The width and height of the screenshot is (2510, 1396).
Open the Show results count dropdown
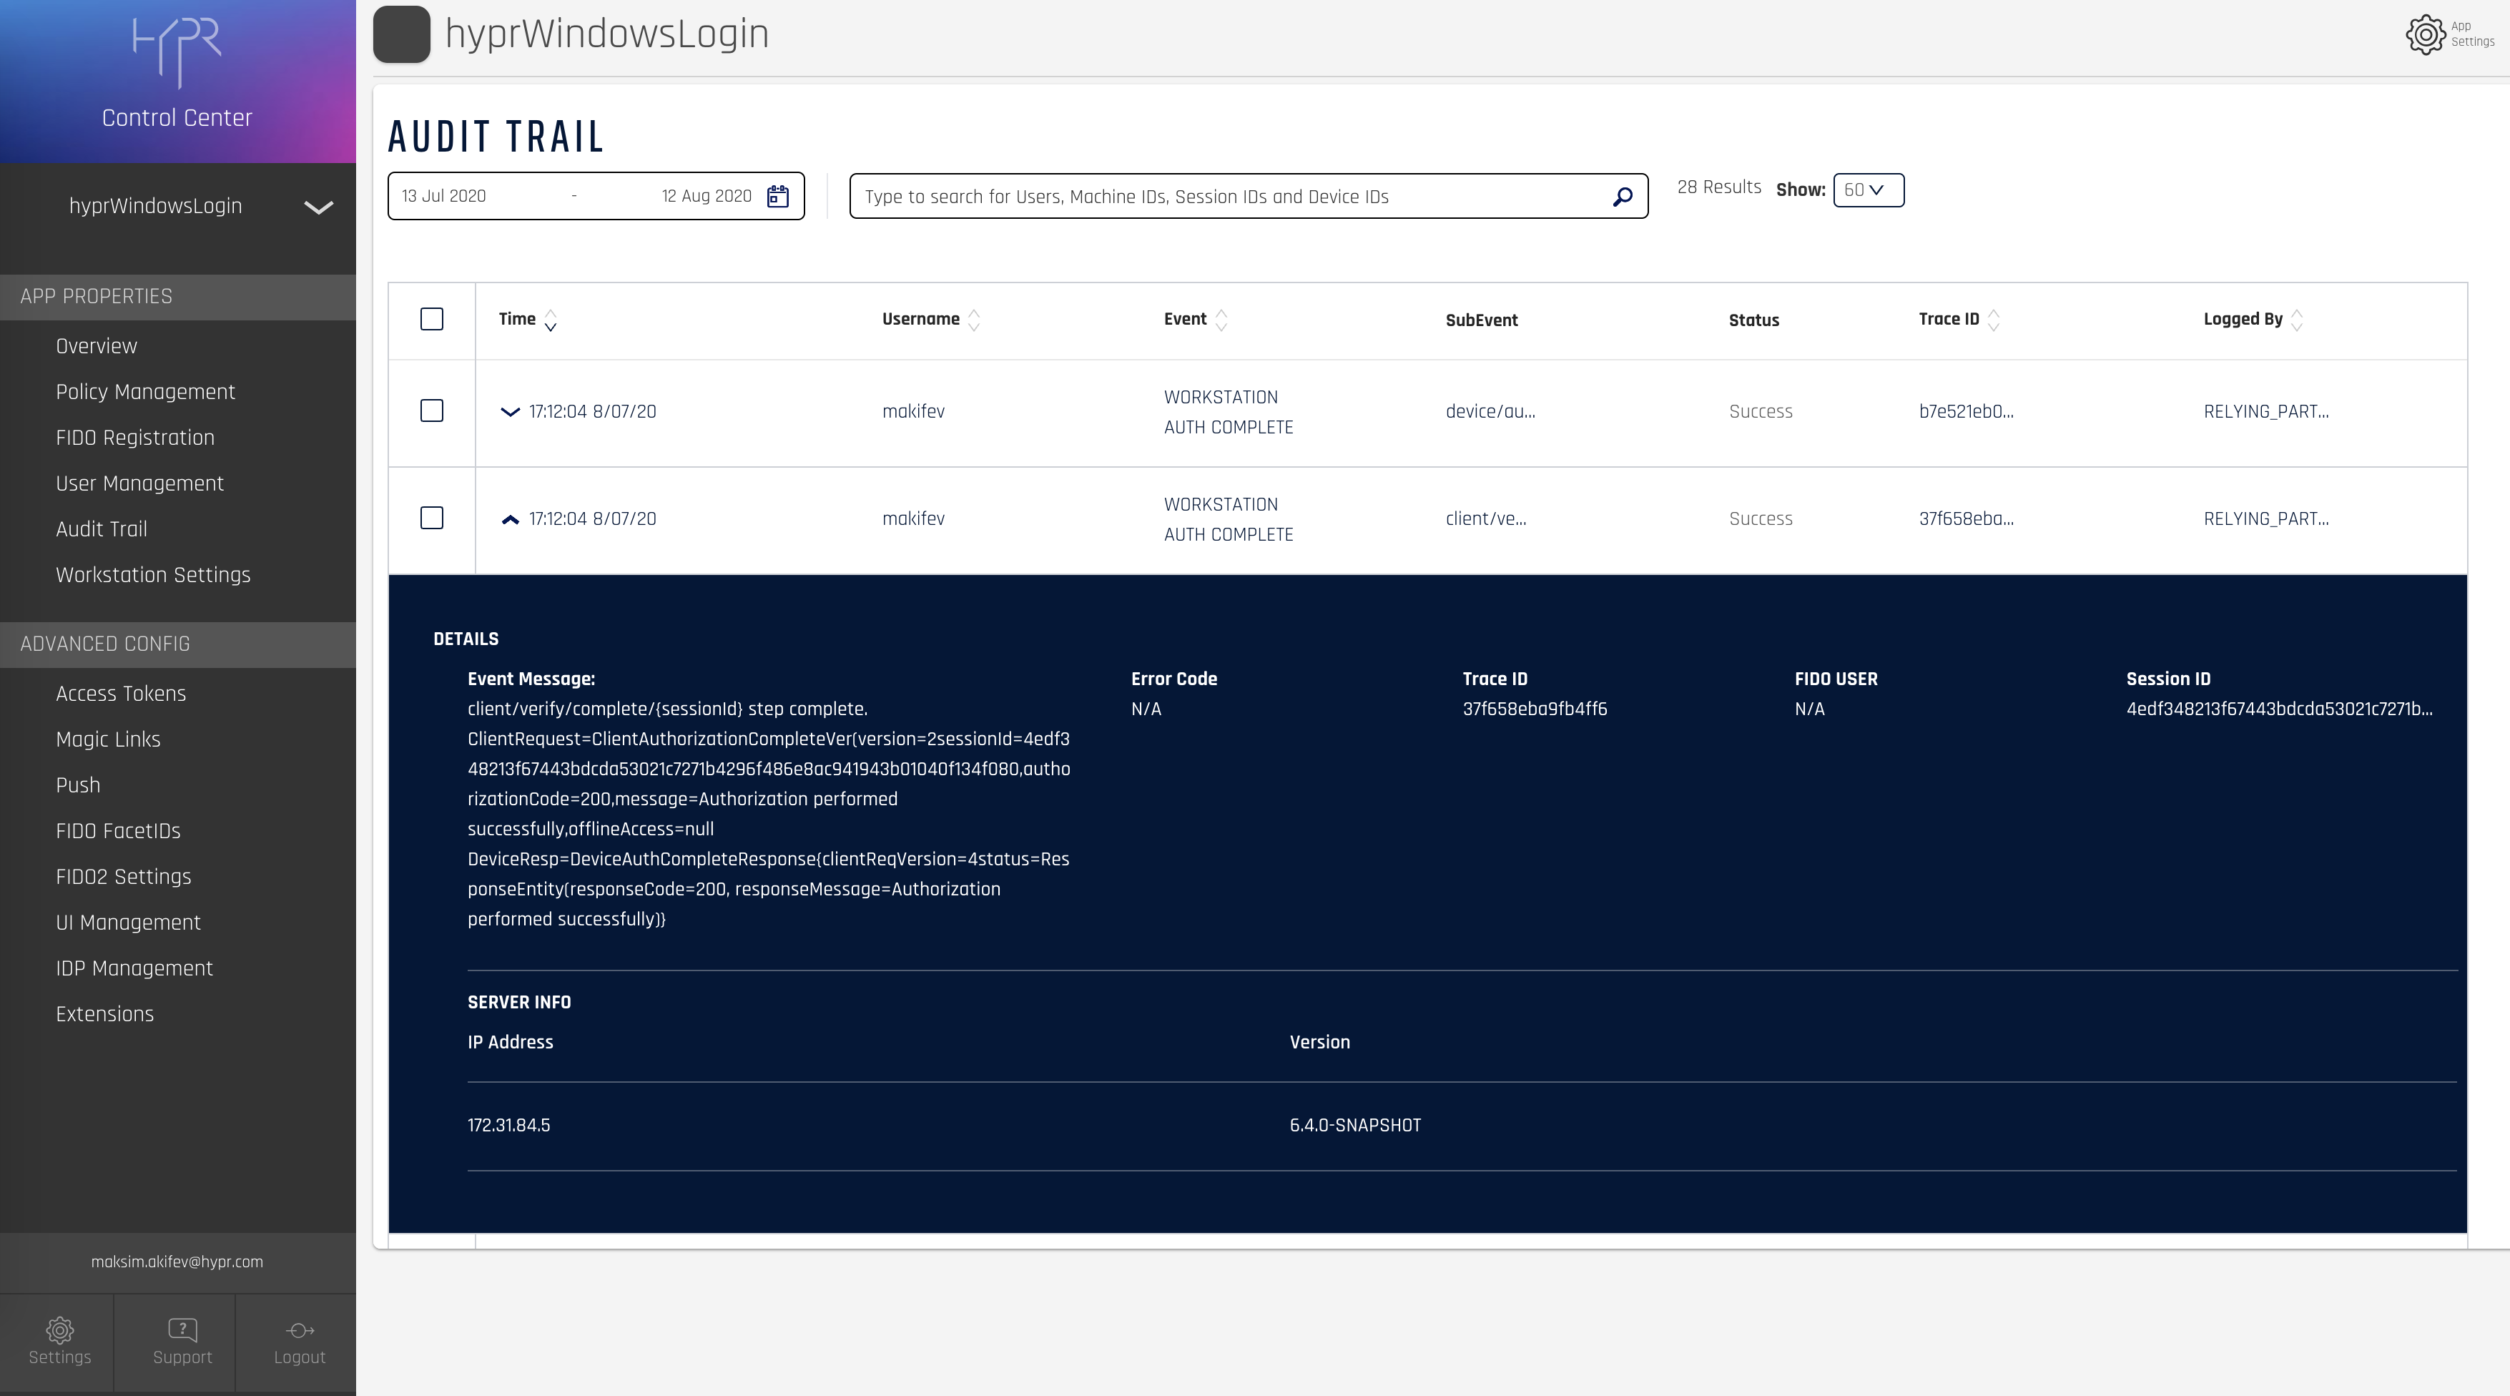pos(1868,190)
